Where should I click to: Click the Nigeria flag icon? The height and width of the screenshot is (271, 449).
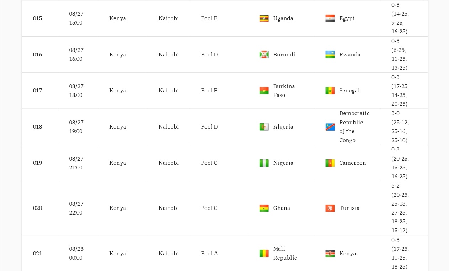pos(264,163)
